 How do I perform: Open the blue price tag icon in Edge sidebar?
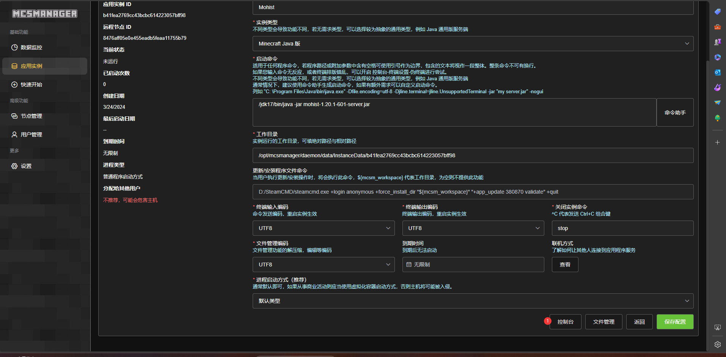(x=717, y=12)
